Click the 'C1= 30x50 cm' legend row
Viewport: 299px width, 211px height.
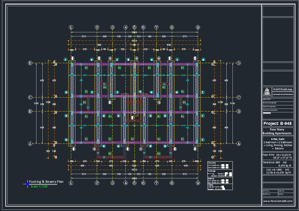[x=218, y=165]
